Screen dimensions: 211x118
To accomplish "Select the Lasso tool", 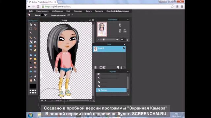I will click(35, 29).
